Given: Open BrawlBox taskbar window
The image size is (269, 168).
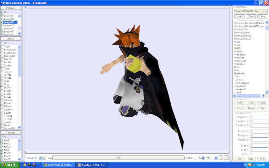Looking at the screenshot, I should 92,165.
